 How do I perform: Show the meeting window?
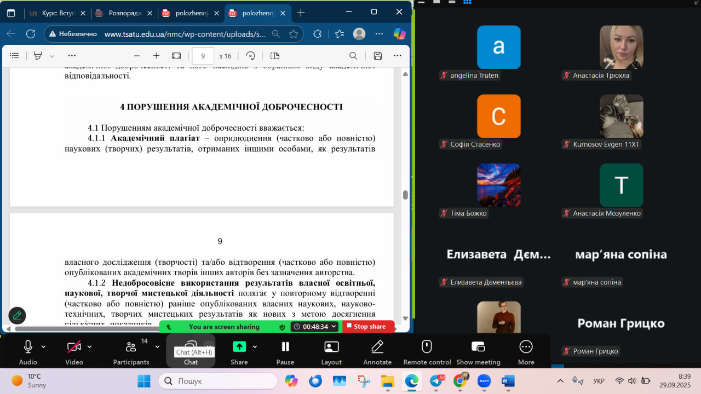(478, 351)
